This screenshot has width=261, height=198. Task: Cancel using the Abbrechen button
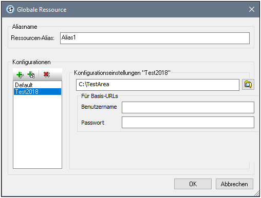[x=234, y=184]
